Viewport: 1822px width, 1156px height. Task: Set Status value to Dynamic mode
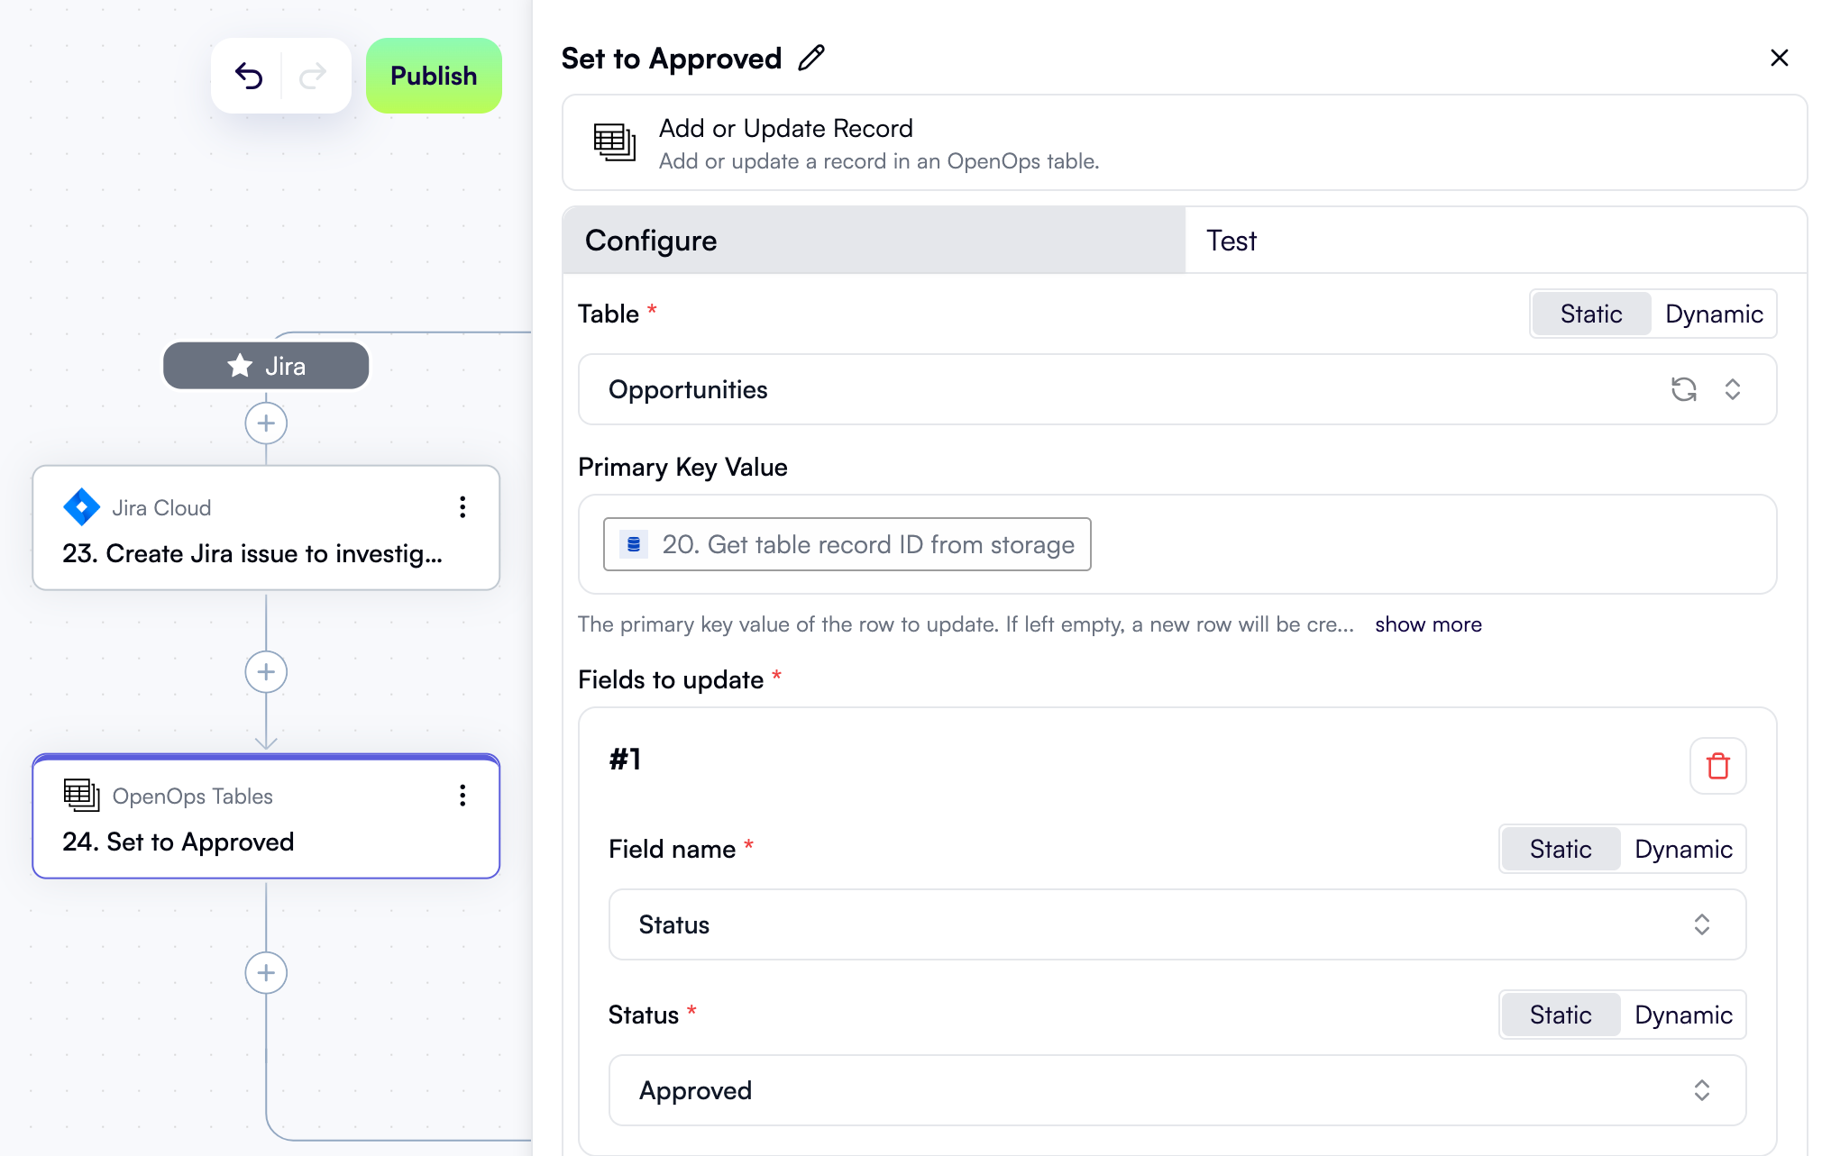pyautogui.click(x=1682, y=1014)
